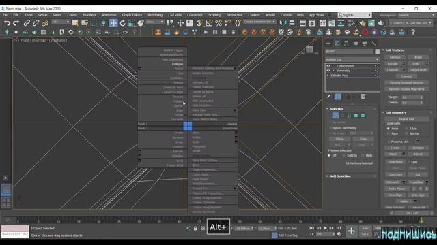
Task: Select Element sub-object level icon
Action: click(x=363, y=116)
